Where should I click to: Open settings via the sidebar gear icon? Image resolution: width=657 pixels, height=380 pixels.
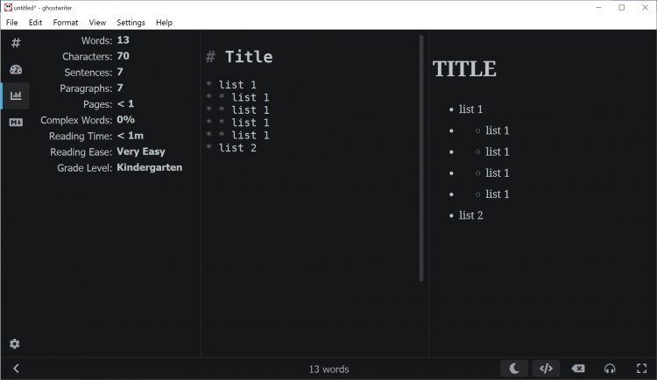pos(15,344)
